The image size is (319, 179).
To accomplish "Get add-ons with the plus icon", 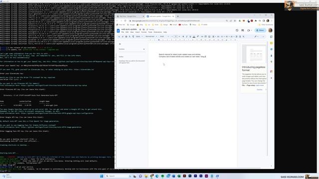I will tap(271, 78).
